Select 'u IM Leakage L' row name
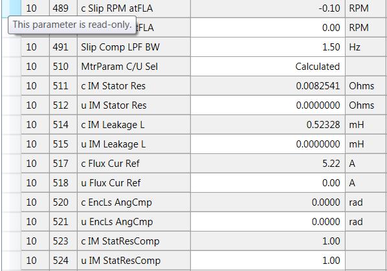Screen dimensions: 387x271 (x=113, y=144)
